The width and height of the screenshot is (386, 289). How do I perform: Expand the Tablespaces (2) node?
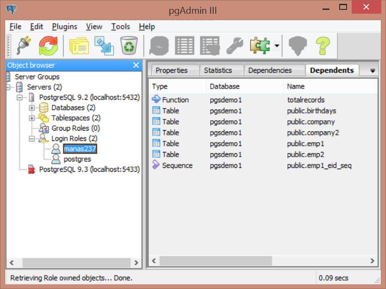[x=32, y=118]
